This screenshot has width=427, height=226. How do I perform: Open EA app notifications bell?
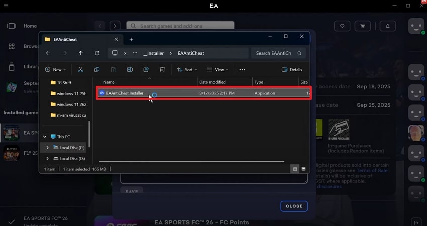click(388, 26)
